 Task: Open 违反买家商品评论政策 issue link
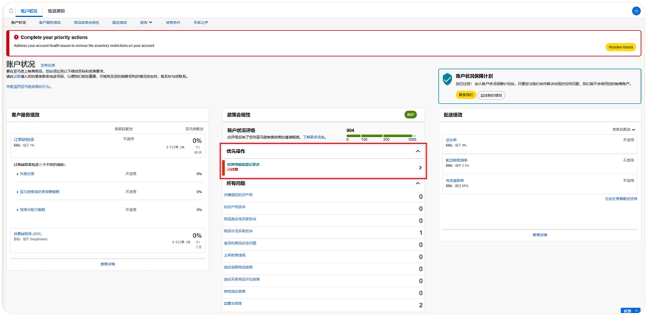(242, 279)
